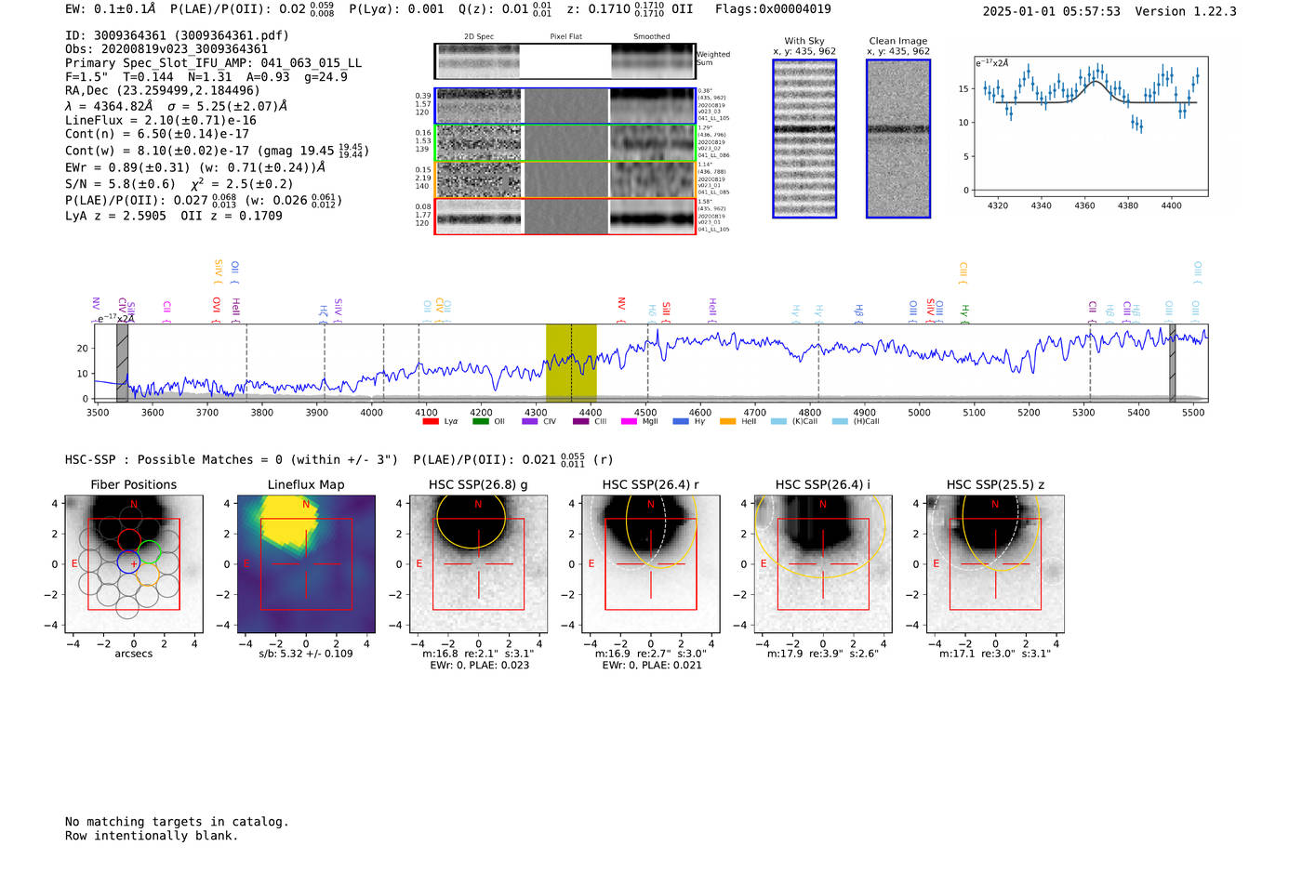Click the green circle in Fiber Positions
This screenshot has height=886, width=1302.
(150, 552)
